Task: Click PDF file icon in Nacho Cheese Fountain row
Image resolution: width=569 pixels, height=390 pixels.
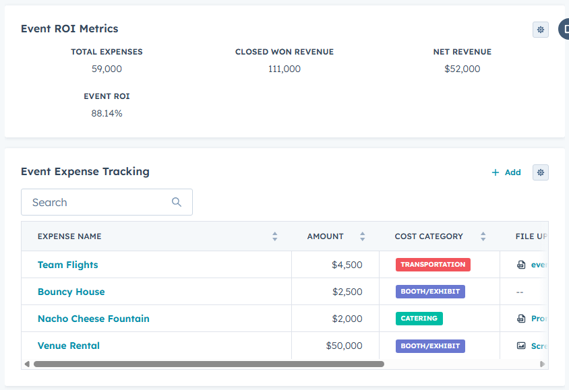Action: 521,319
